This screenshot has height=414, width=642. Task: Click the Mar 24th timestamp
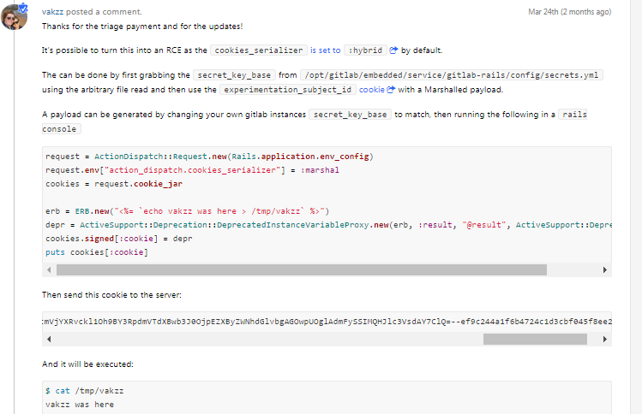point(569,12)
